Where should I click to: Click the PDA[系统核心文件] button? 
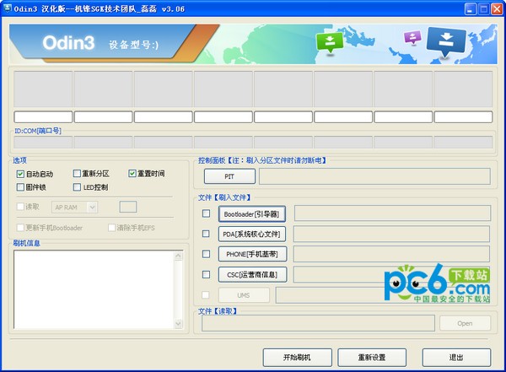point(252,235)
